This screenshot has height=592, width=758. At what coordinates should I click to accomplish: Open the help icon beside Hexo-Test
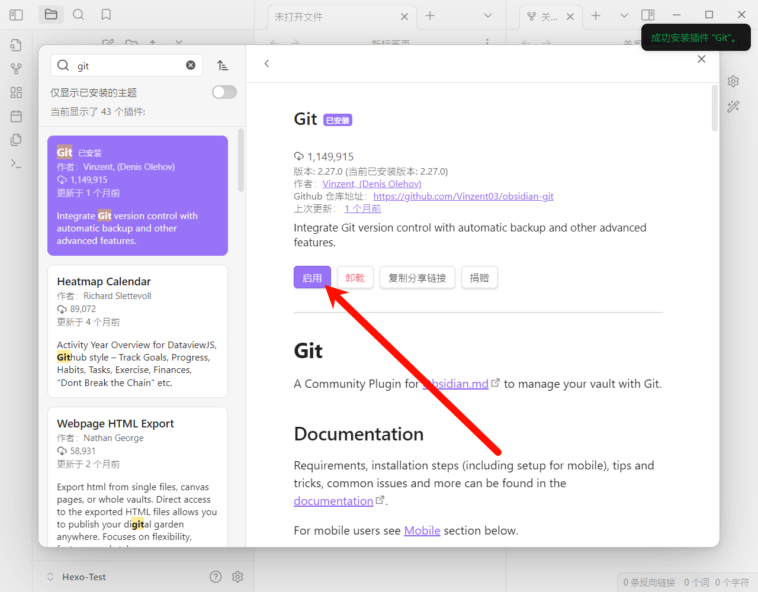(216, 577)
